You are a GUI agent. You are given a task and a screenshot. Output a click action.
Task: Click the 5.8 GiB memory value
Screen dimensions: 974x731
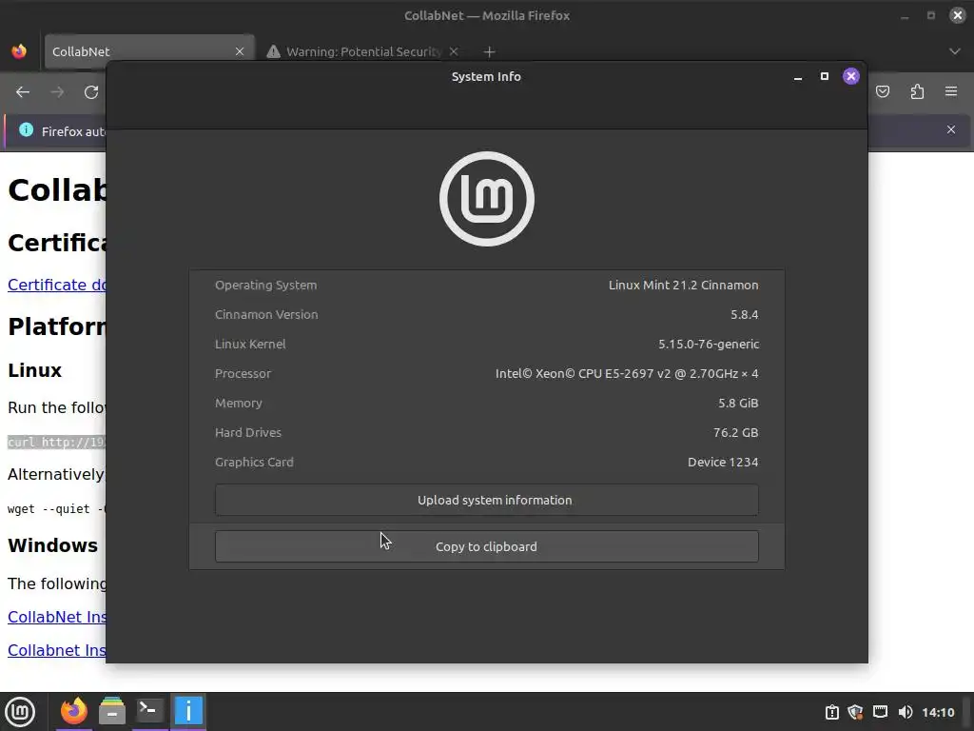point(738,403)
